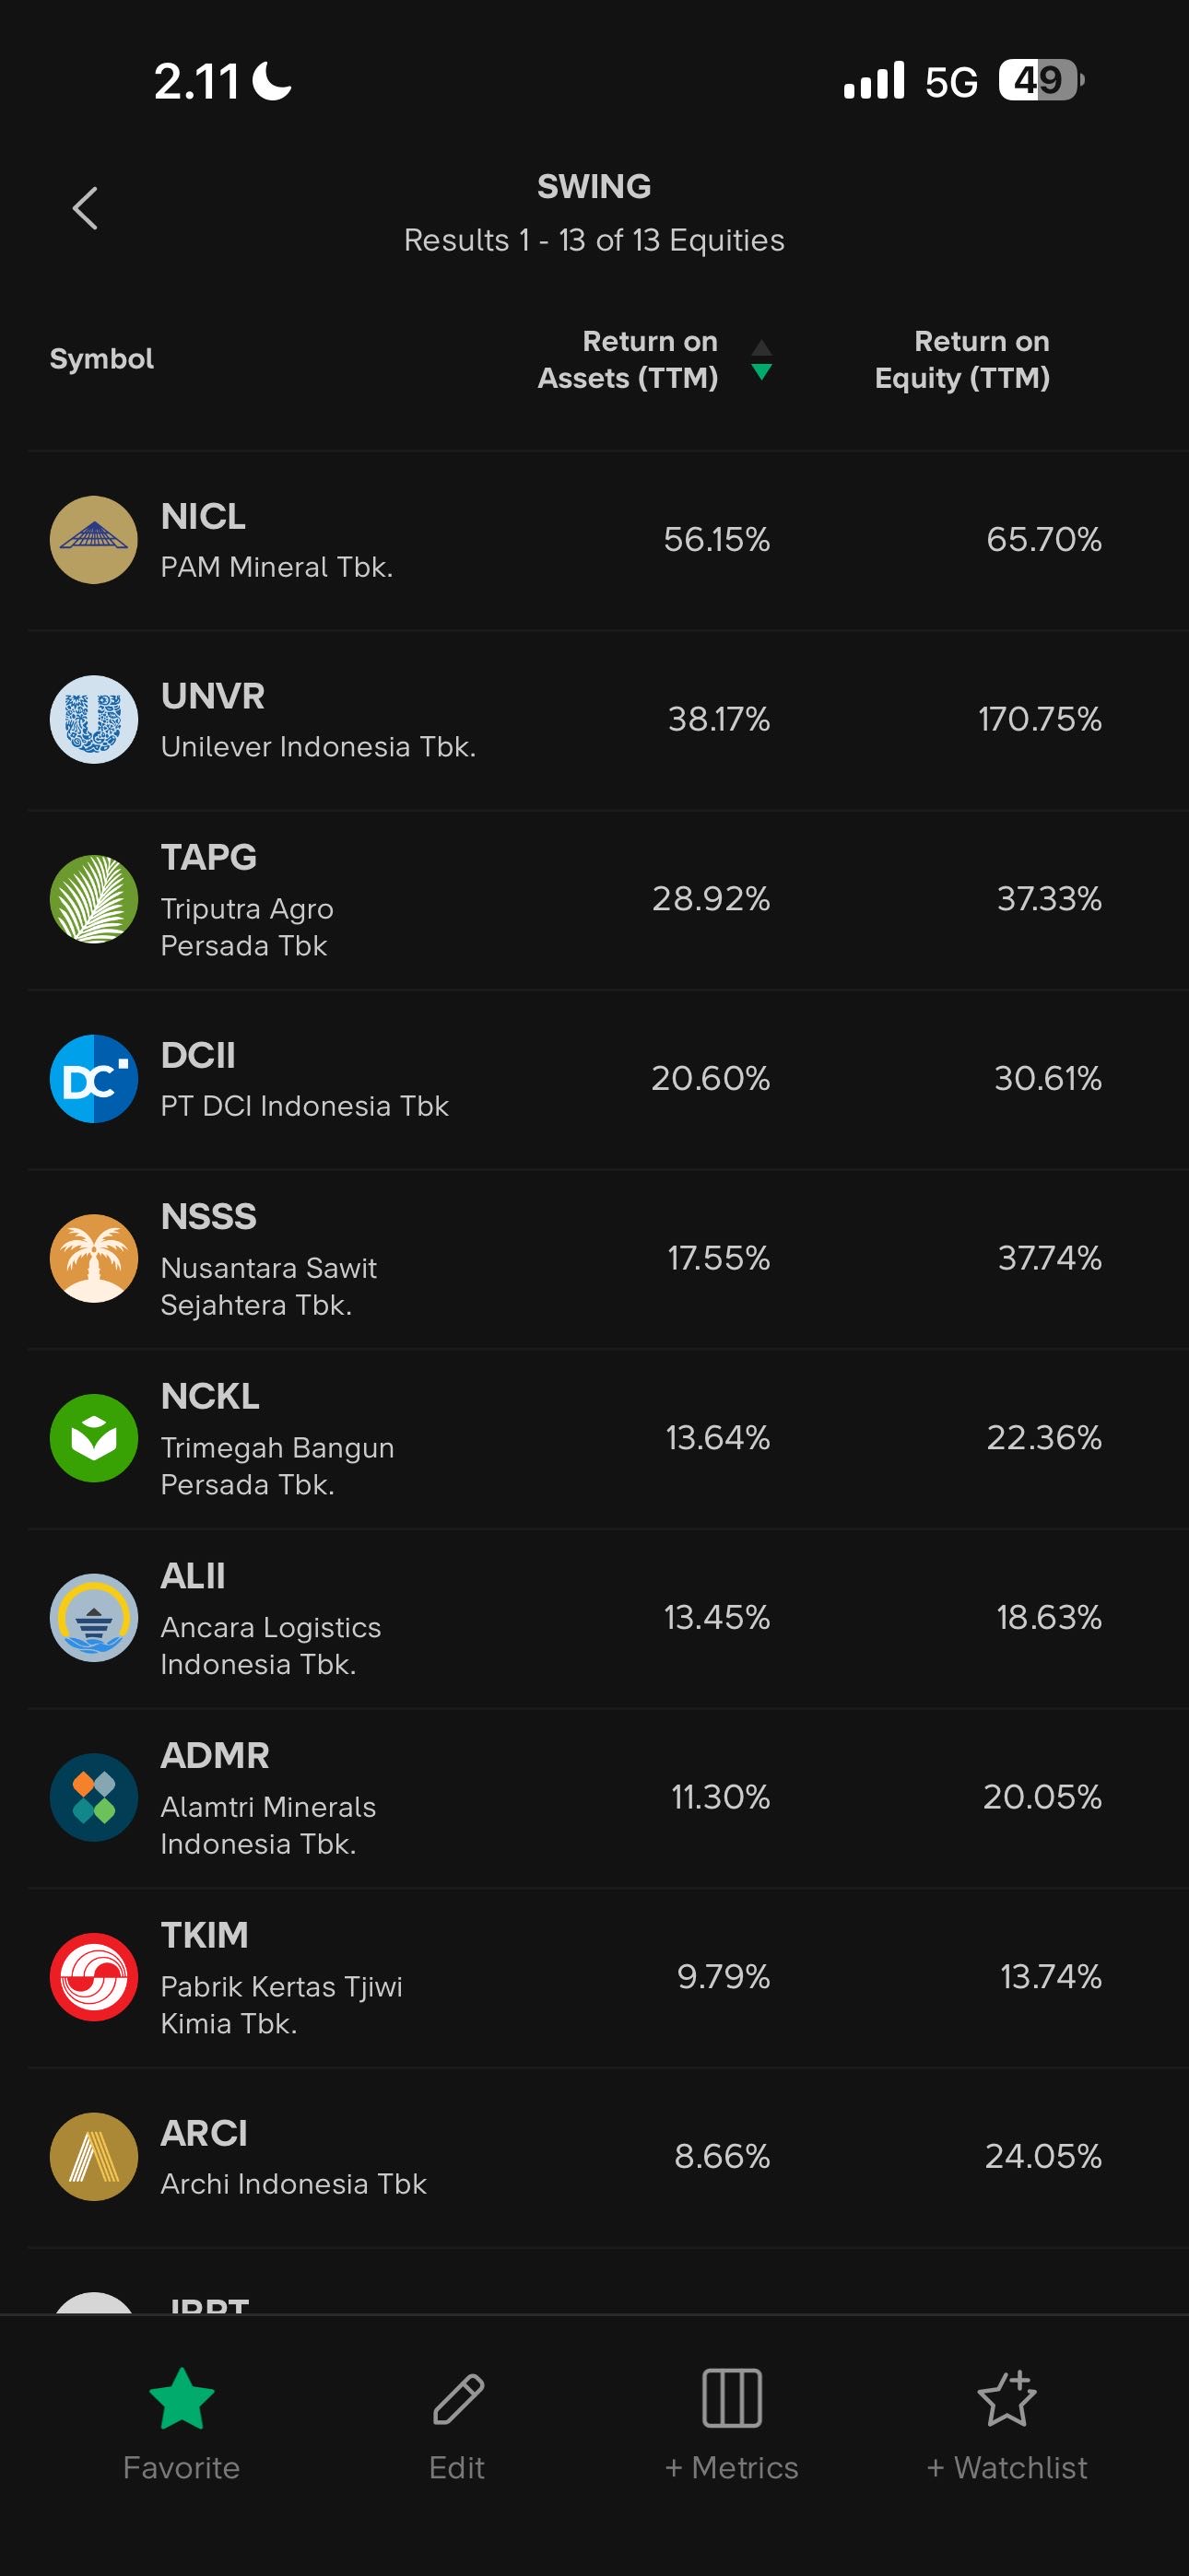Tap UNVR 170.75% return on equity value
Image resolution: width=1189 pixels, height=2576 pixels.
click(x=1039, y=720)
